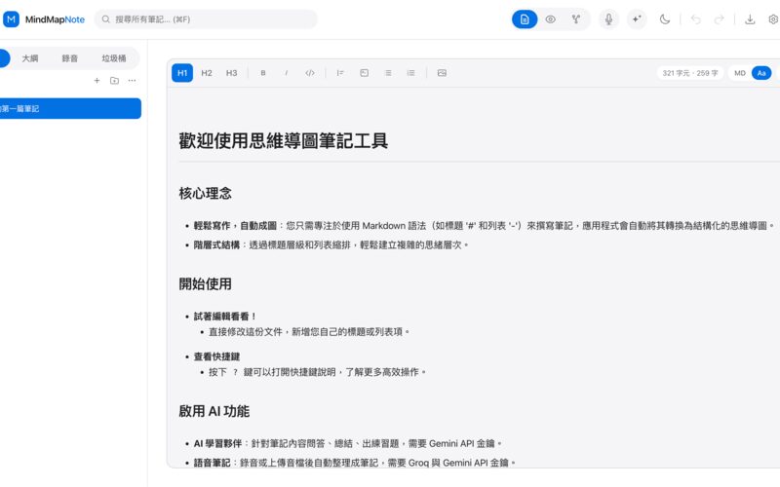Screen dimensions: 780x487
Task: Toggle italic formatting
Action: [x=286, y=73]
